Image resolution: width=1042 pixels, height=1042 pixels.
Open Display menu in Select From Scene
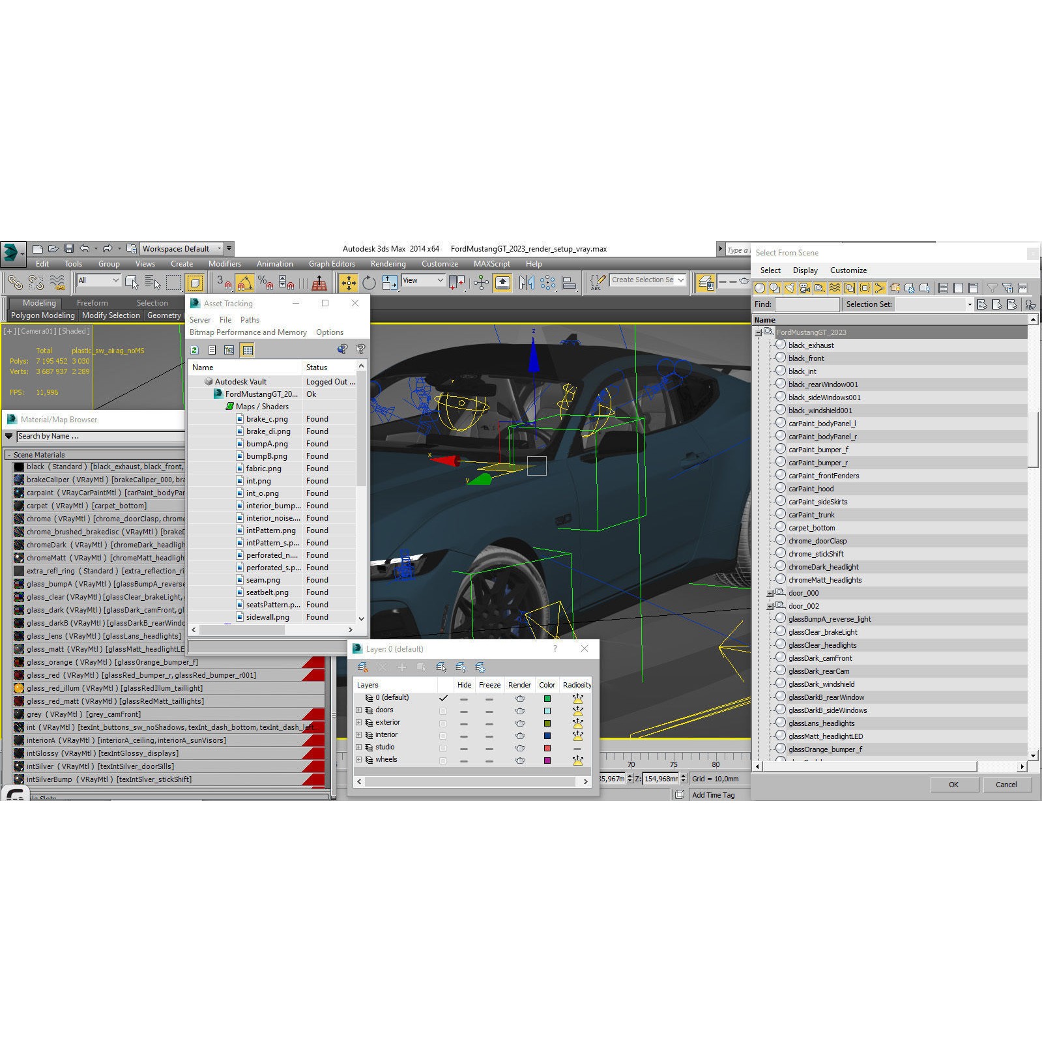pos(805,270)
